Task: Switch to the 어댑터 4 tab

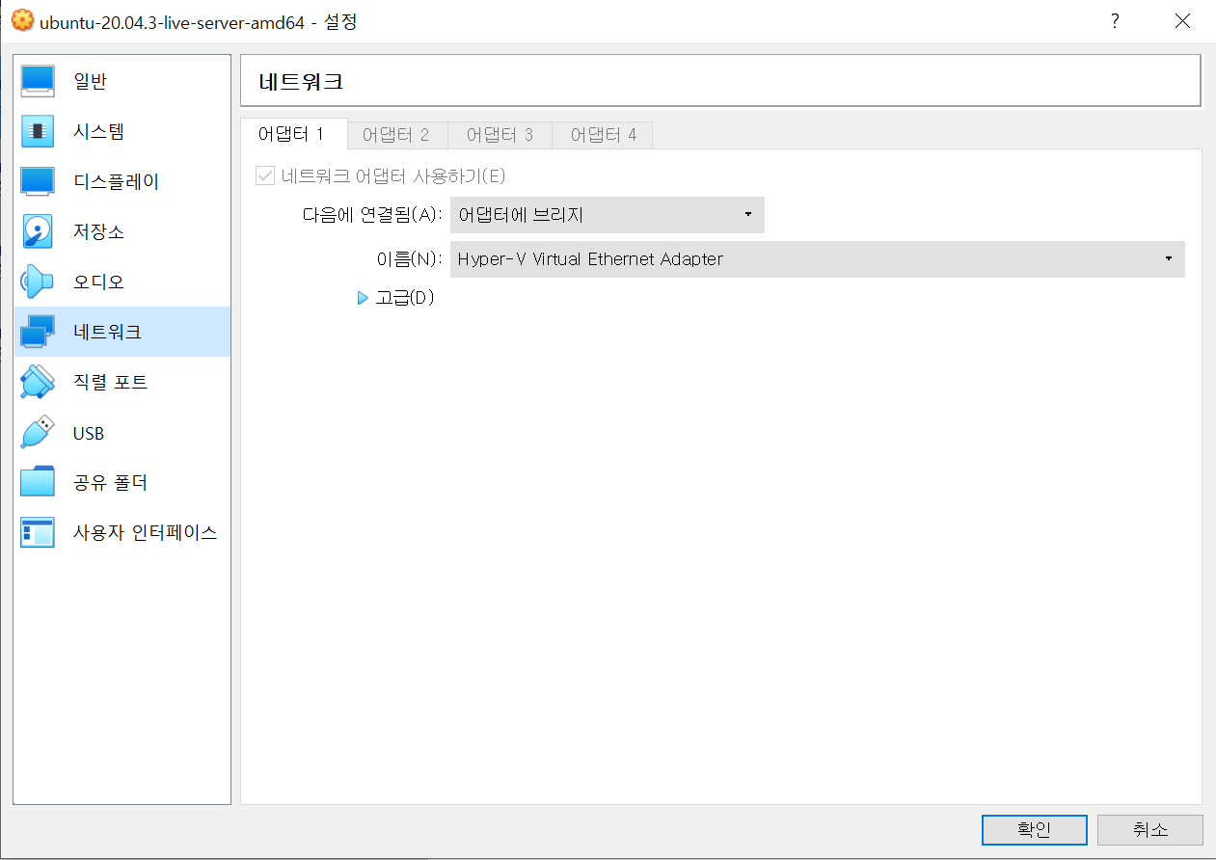Action: coord(604,135)
